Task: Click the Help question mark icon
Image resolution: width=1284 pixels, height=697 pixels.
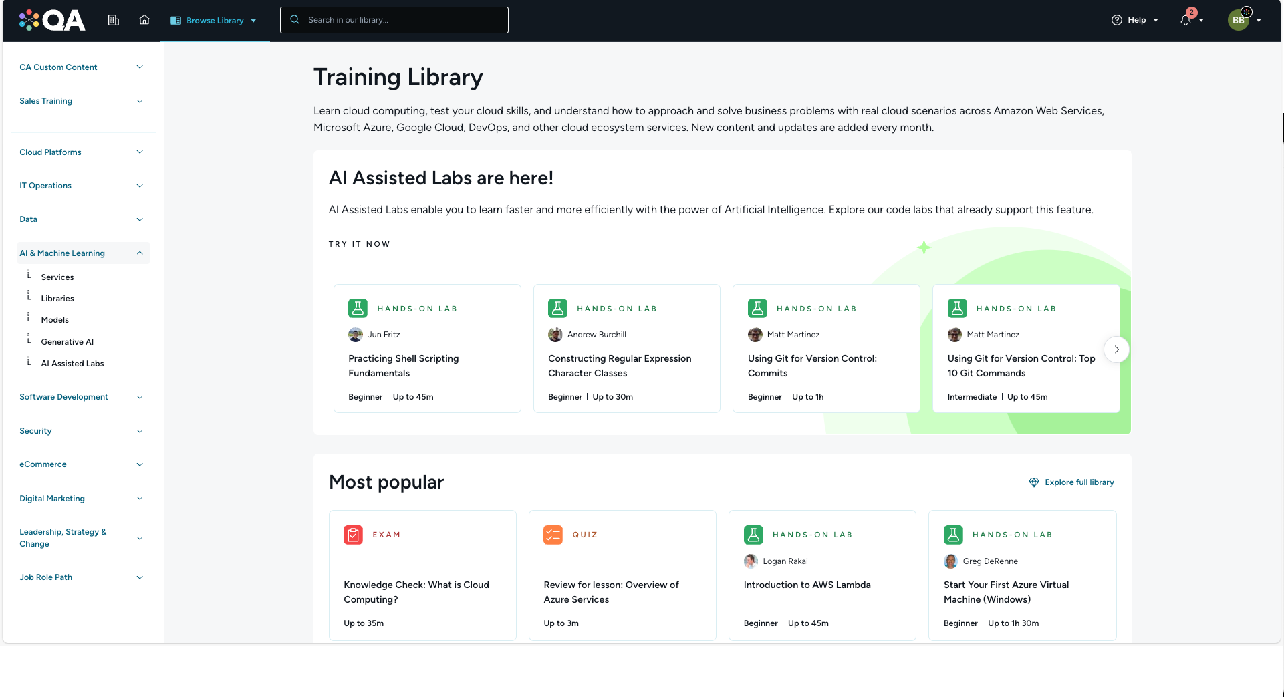Action: pyautogui.click(x=1117, y=20)
